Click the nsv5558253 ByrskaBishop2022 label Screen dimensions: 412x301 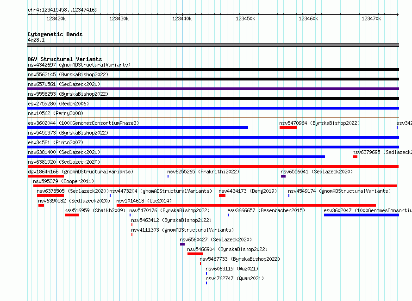pos(68,94)
